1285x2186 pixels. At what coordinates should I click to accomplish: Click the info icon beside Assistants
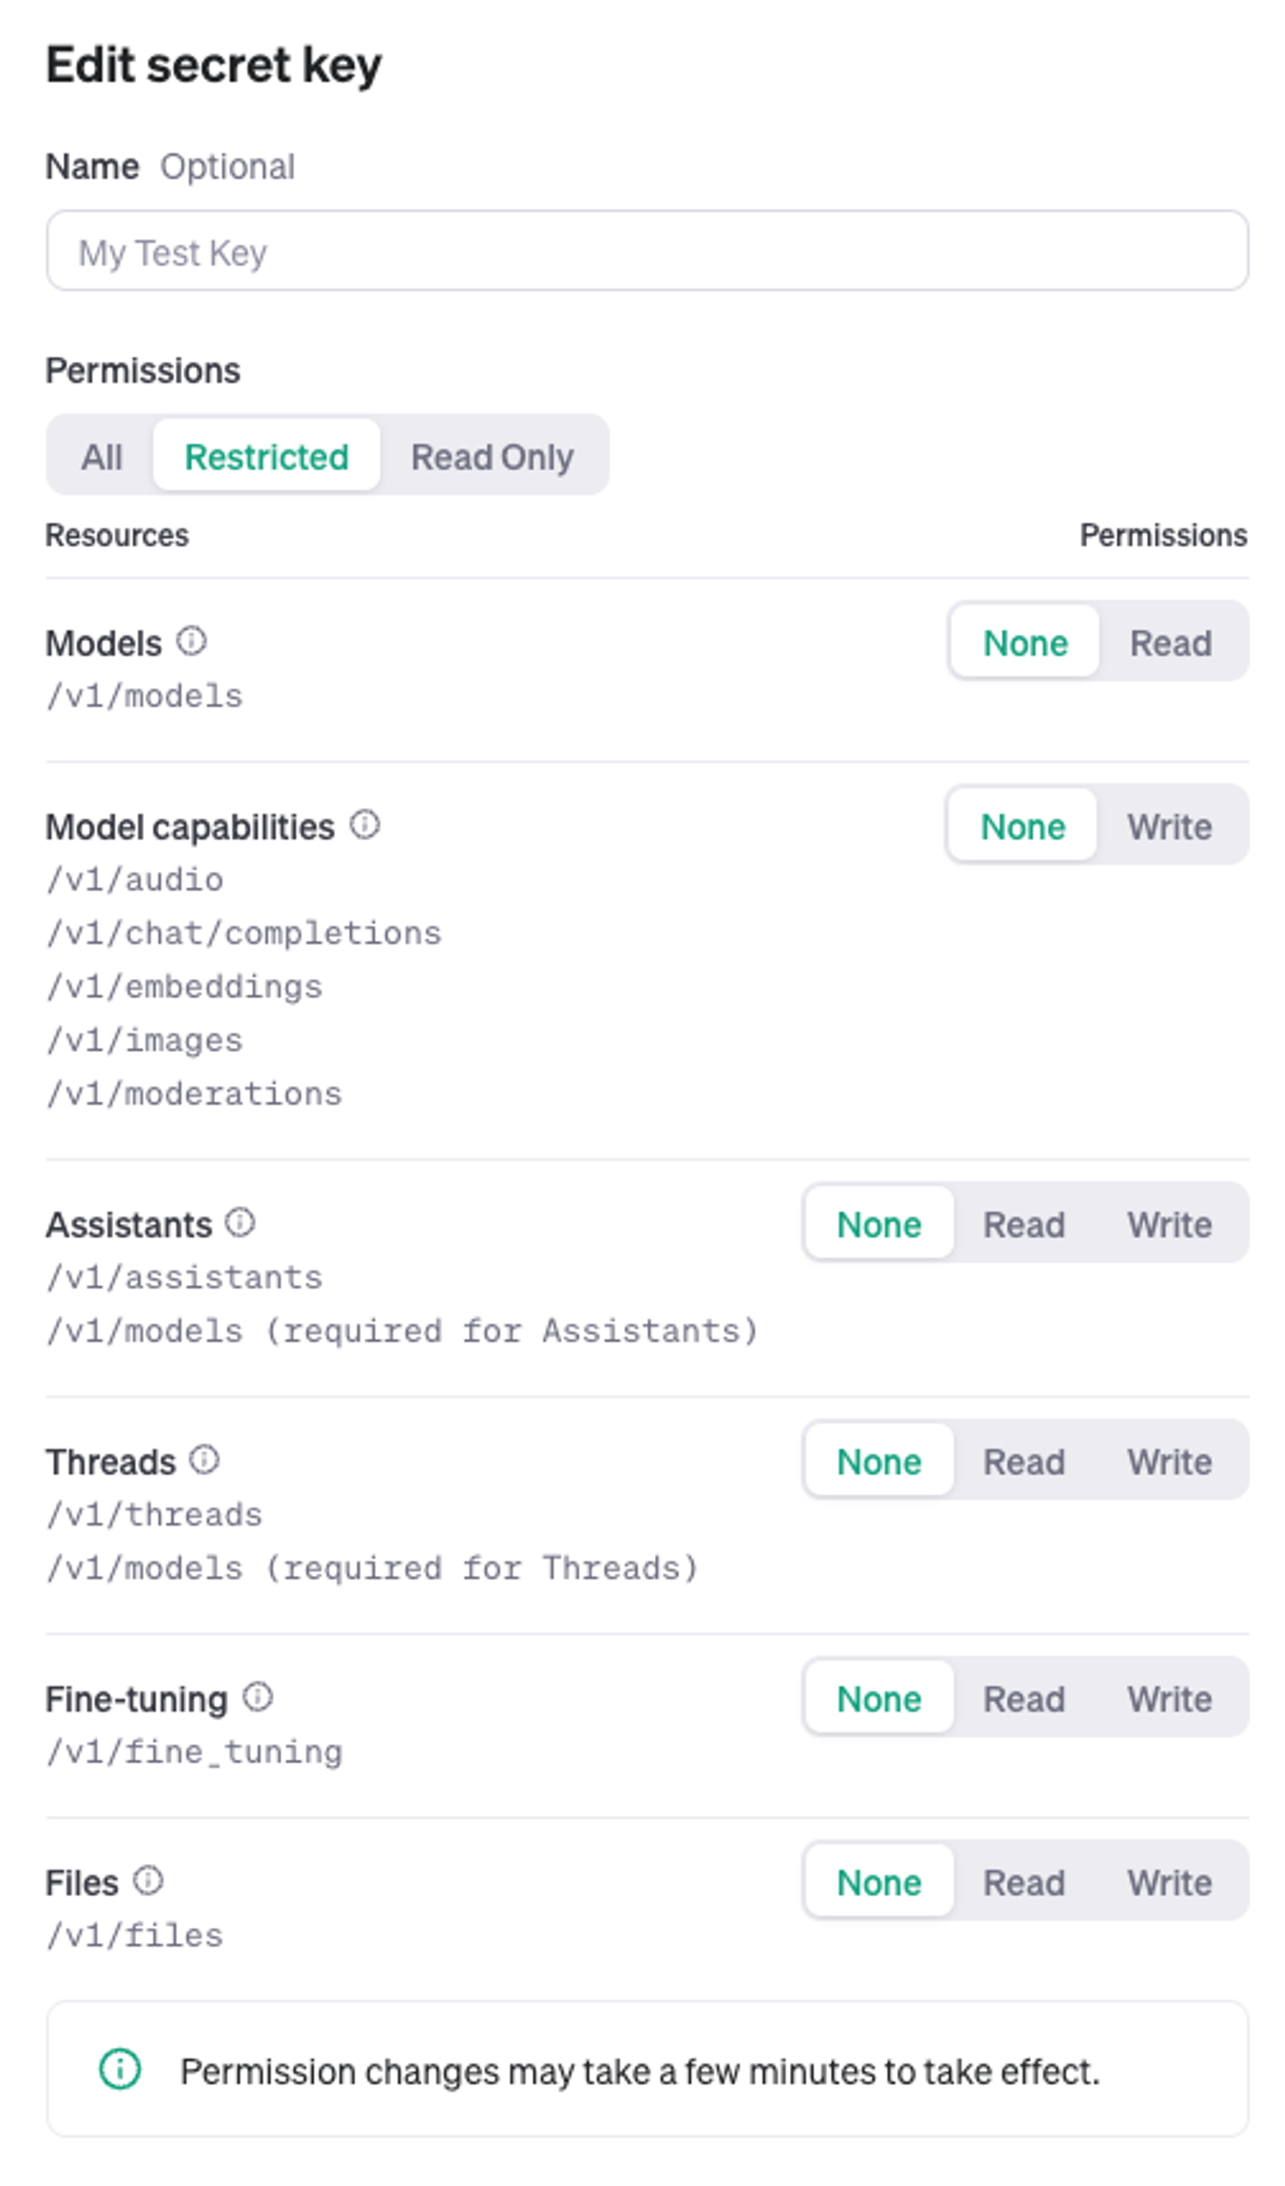click(x=240, y=1223)
